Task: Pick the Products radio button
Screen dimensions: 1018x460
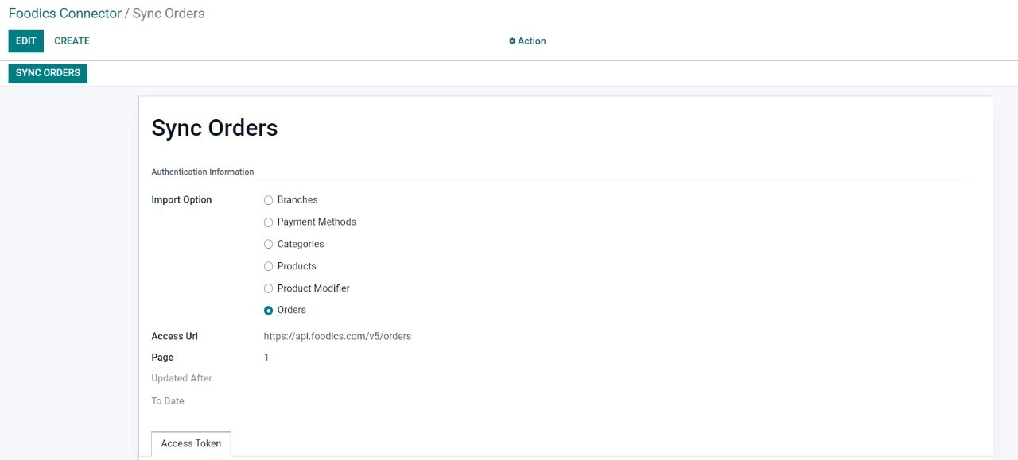Action: 269,266
